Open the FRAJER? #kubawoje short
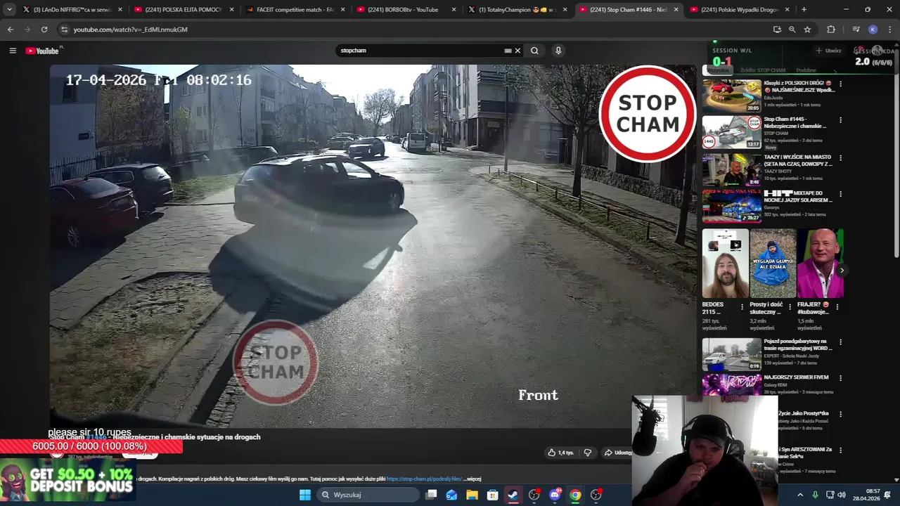The height and width of the screenshot is (506, 900). (821, 264)
